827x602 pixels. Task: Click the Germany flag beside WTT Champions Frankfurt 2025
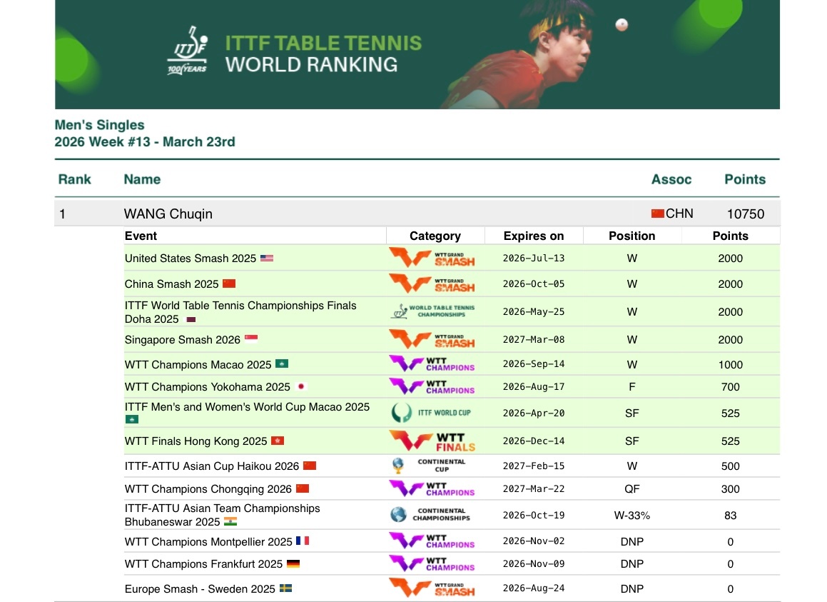(293, 563)
